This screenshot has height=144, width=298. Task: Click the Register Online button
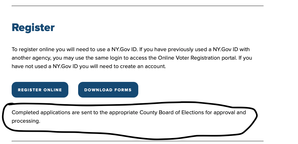[x=40, y=90]
